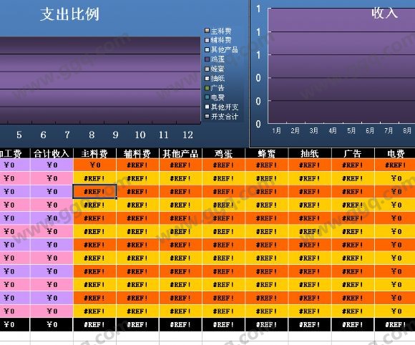The width and height of the screenshot is (415, 345).
Task: Click the ¥0 cell under 主料费
Action: tap(94, 165)
